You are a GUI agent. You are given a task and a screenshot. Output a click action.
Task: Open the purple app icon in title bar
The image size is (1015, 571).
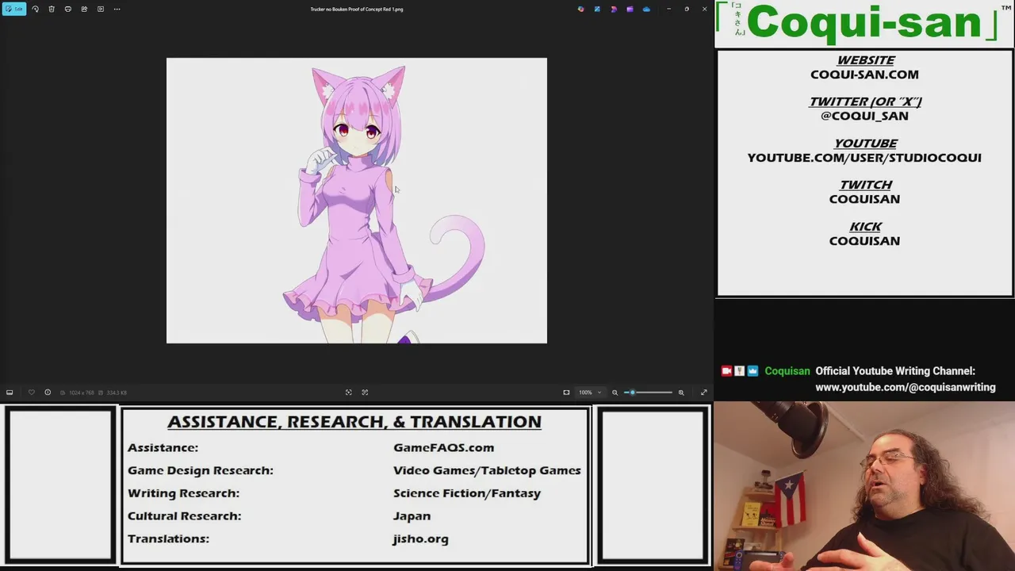coord(630,9)
